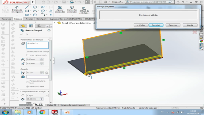204x115 pixels.
Task: Select Perpendicular à face option
Action: 27,82
